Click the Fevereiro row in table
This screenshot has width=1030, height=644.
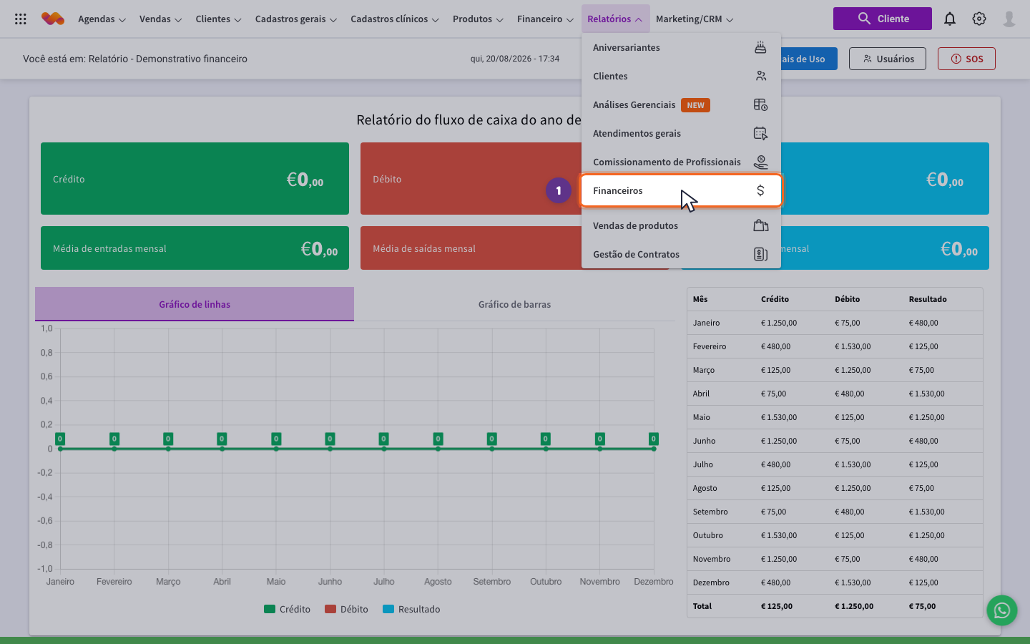point(835,346)
